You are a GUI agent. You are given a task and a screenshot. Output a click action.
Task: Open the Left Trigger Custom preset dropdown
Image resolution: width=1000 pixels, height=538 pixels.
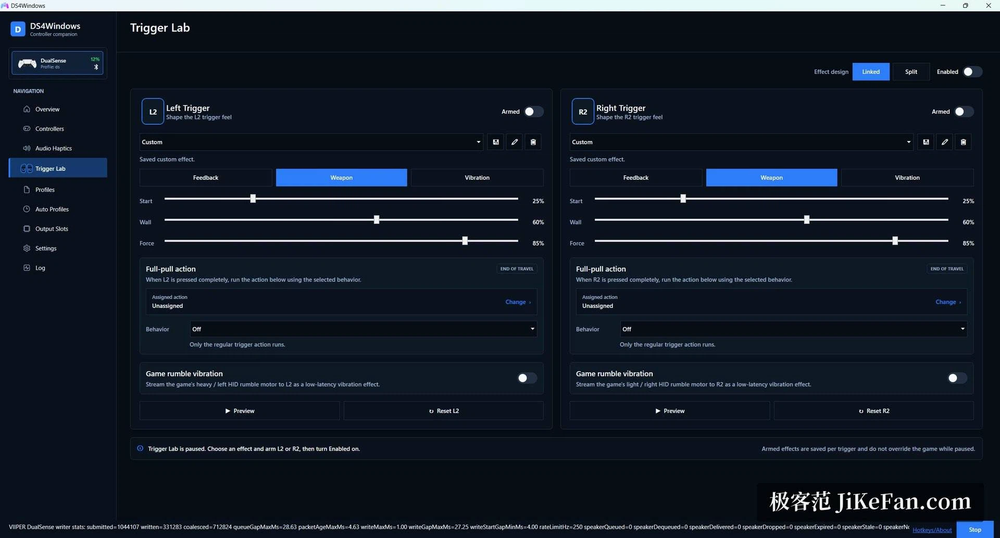[x=311, y=142]
